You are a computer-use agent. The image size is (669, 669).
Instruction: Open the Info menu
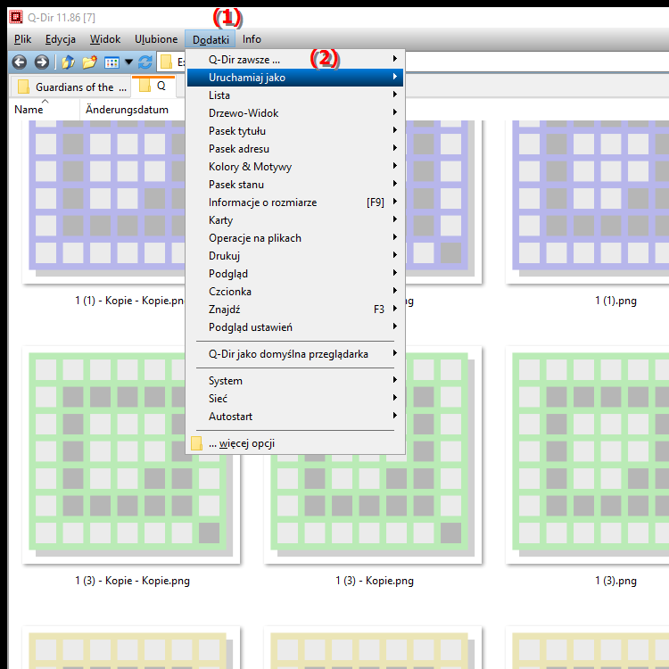coord(252,39)
